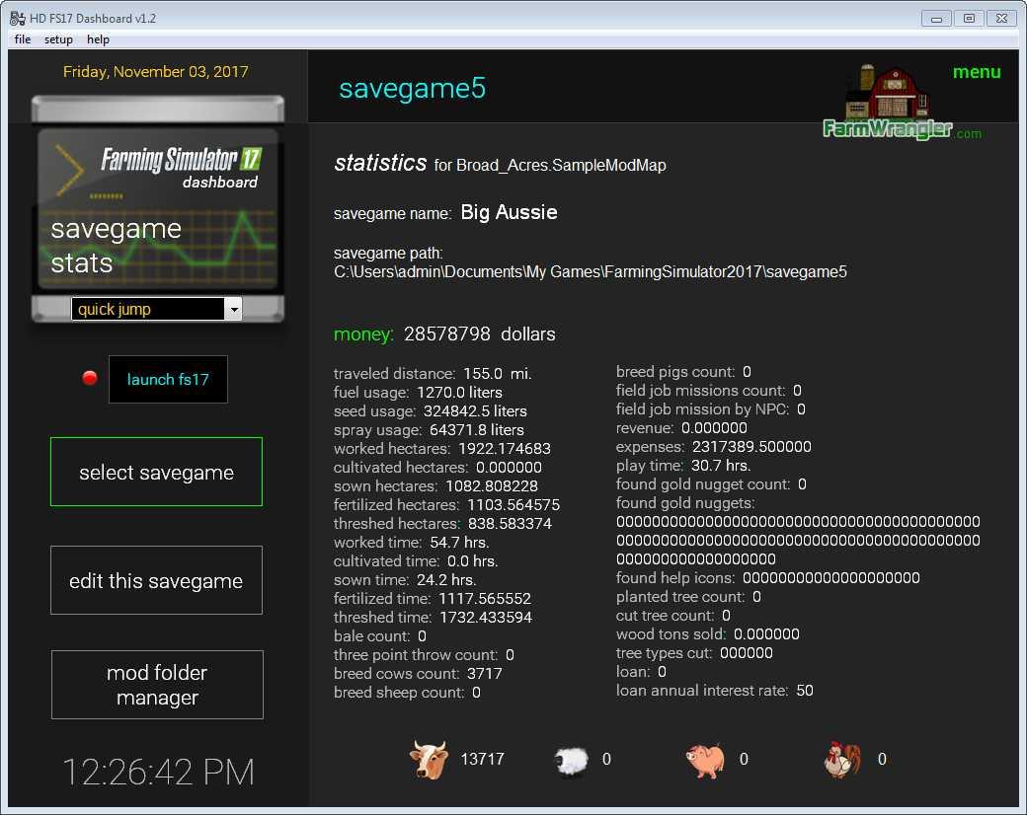Click the cow livestock icon
The width and height of the screenshot is (1027, 815).
(x=429, y=760)
